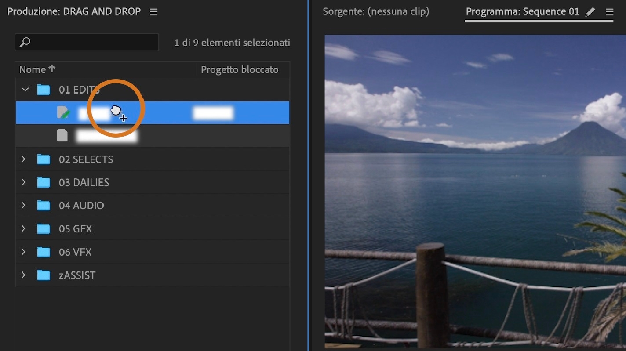
Task: Select the 03 DAILIES folder name
Action: [x=84, y=182]
